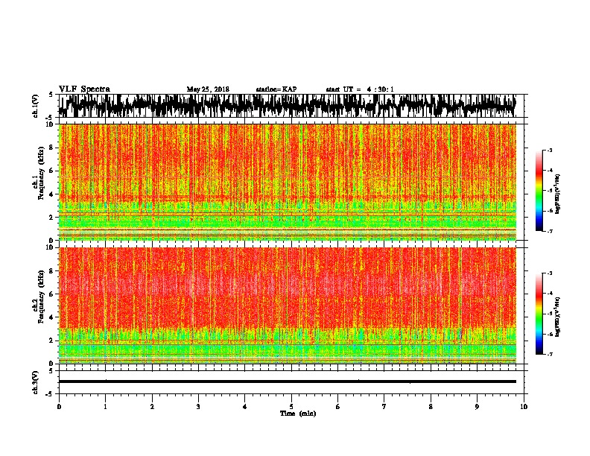
Task: Click the time axis tick label "3"
Action: coord(198,407)
